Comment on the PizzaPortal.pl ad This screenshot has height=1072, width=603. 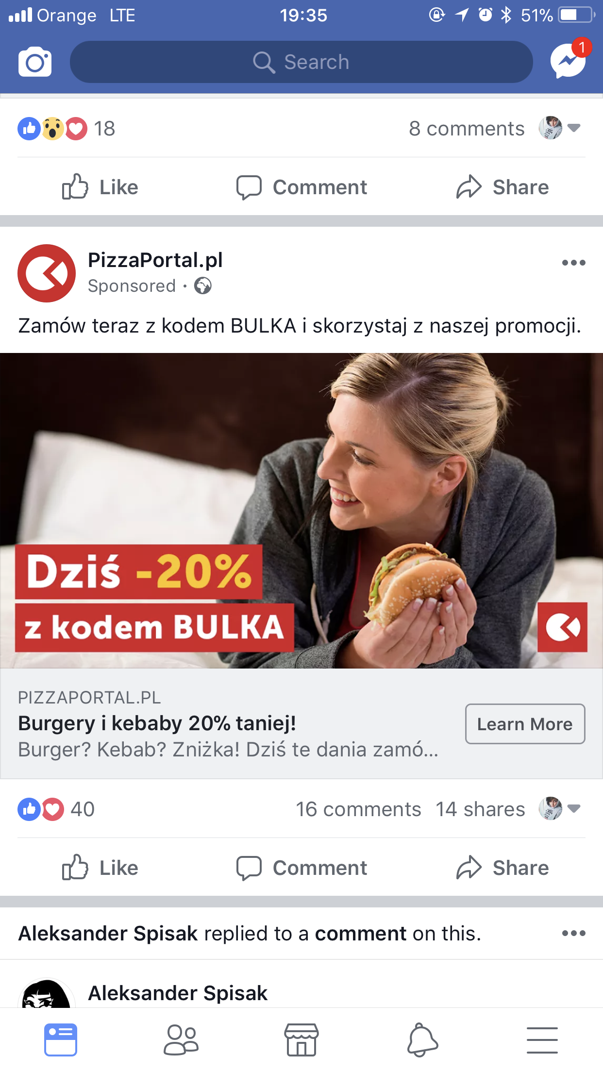tap(301, 868)
